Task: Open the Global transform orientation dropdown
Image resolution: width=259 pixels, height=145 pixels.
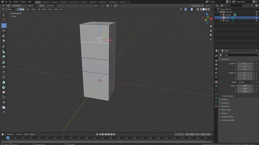Action: point(96,6)
